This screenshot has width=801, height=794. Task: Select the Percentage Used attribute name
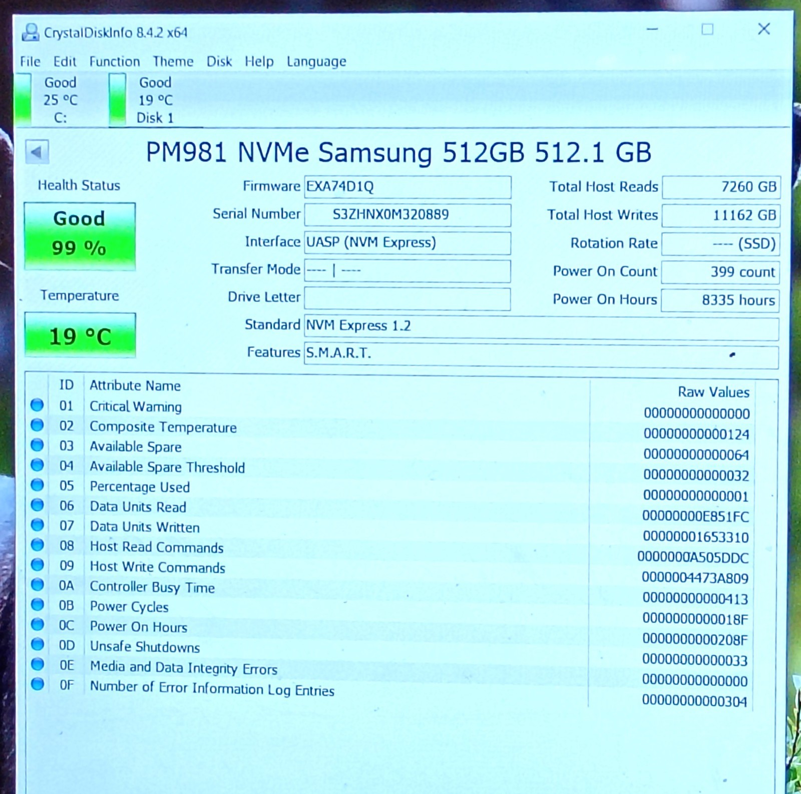coord(140,487)
